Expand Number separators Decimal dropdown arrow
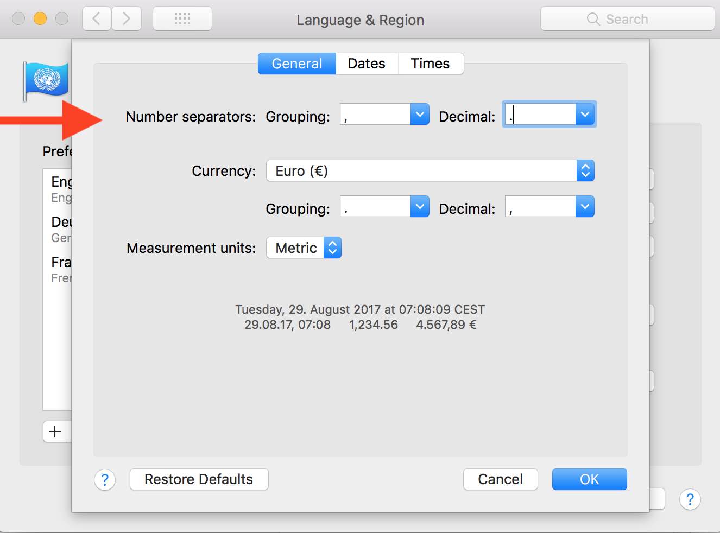 tap(585, 115)
